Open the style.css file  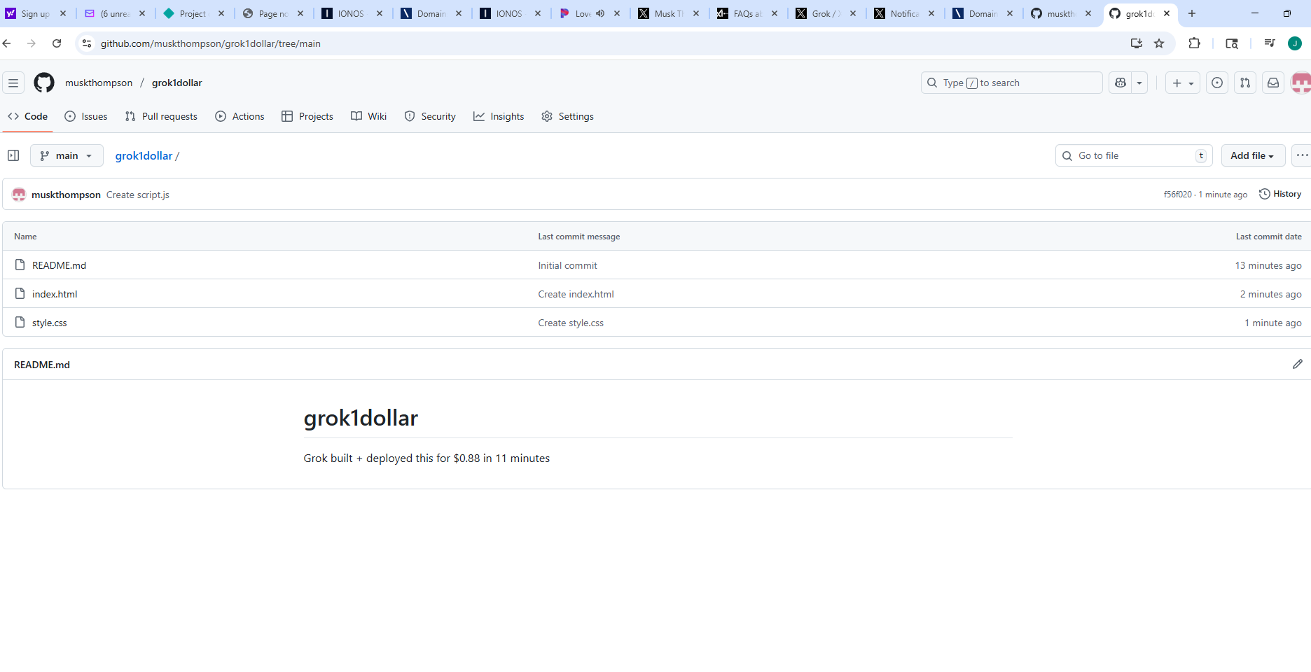coord(49,323)
